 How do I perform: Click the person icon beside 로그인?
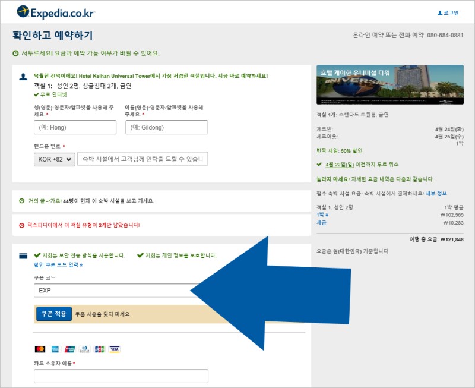[440, 12]
